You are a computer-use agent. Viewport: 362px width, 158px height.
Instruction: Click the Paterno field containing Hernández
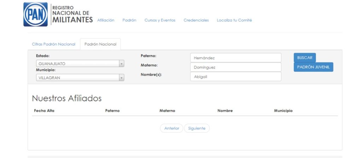(x=235, y=58)
